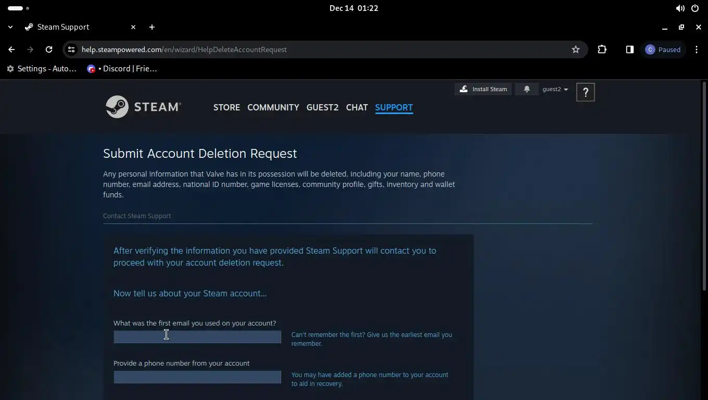Toggle the browser side panel
Viewport: 708px width, 400px height.
tap(629, 49)
